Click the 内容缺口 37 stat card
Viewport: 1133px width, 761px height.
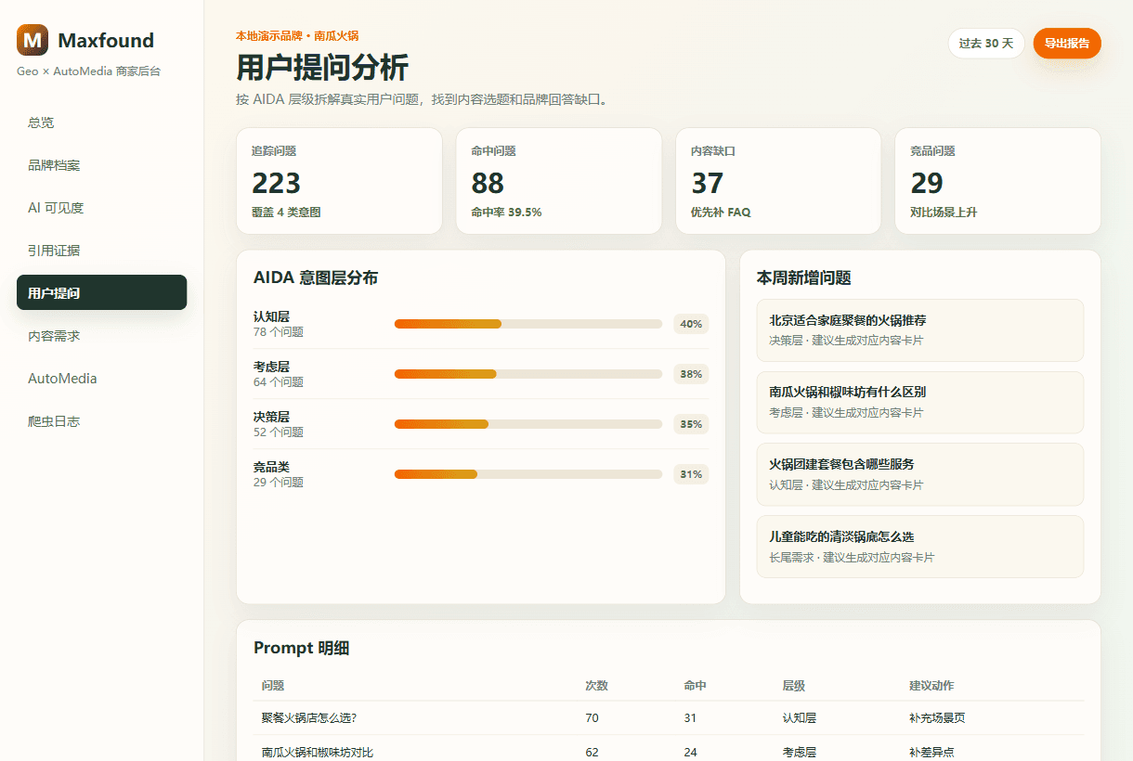click(x=778, y=181)
